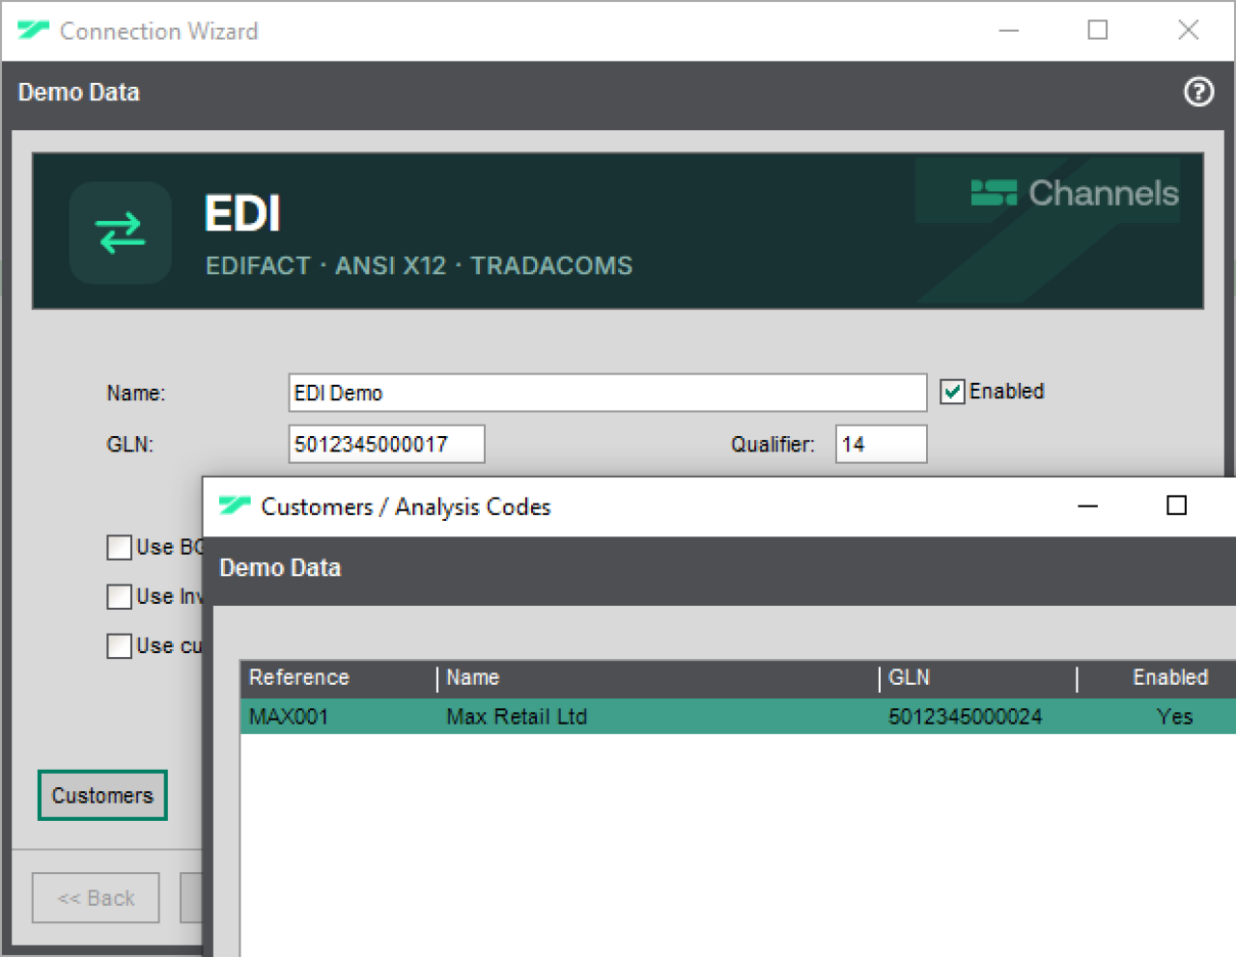The height and width of the screenshot is (957, 1236).
Task: Click the 'Yes' enabled cell
Action: click(x=1157, y=717)
